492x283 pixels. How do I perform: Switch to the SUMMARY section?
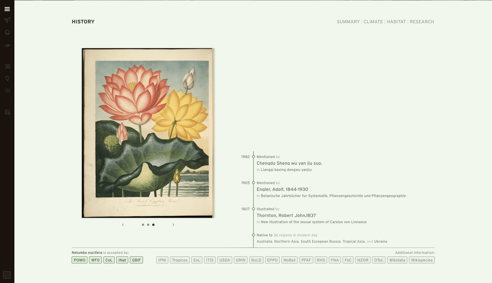(348, 22)
